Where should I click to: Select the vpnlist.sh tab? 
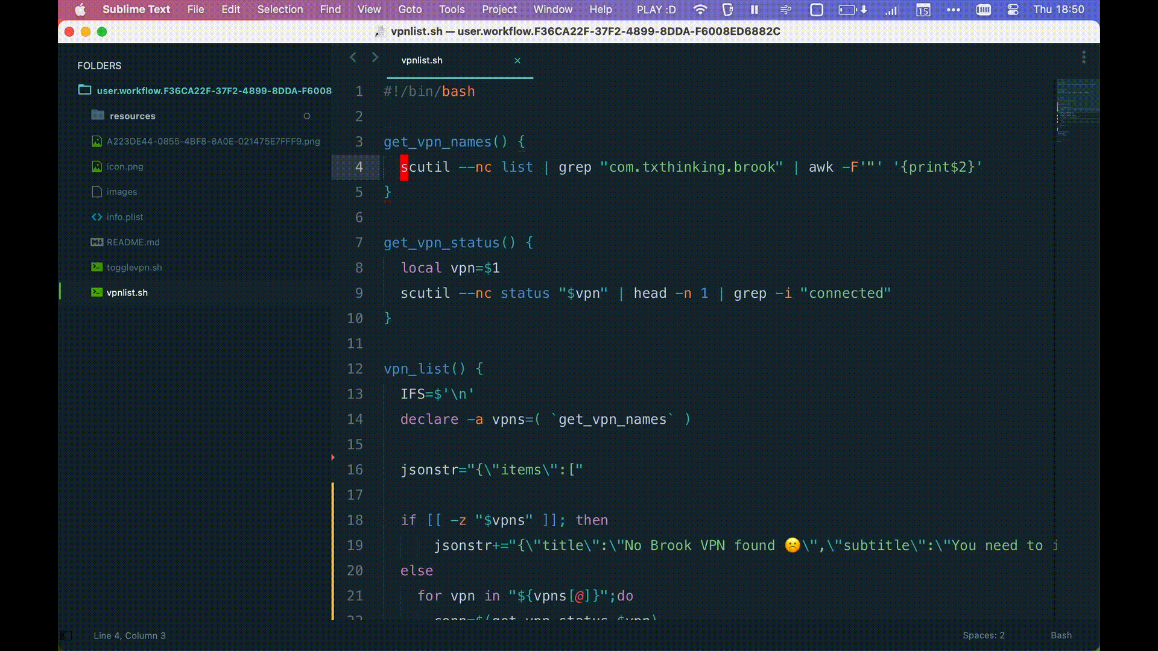422,60
